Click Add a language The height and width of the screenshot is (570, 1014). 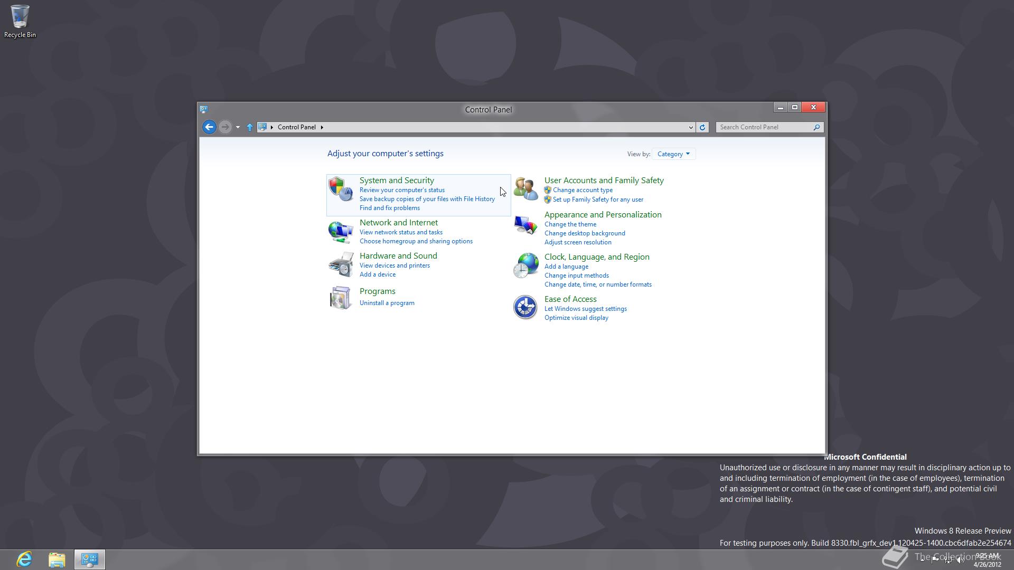566,267
